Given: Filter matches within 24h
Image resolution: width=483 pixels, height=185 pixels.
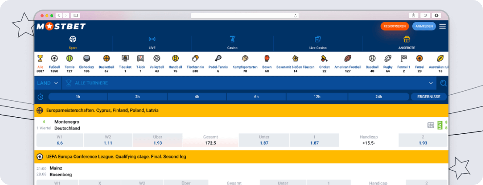Looking at the screenshot, I should tap(378, 97).
